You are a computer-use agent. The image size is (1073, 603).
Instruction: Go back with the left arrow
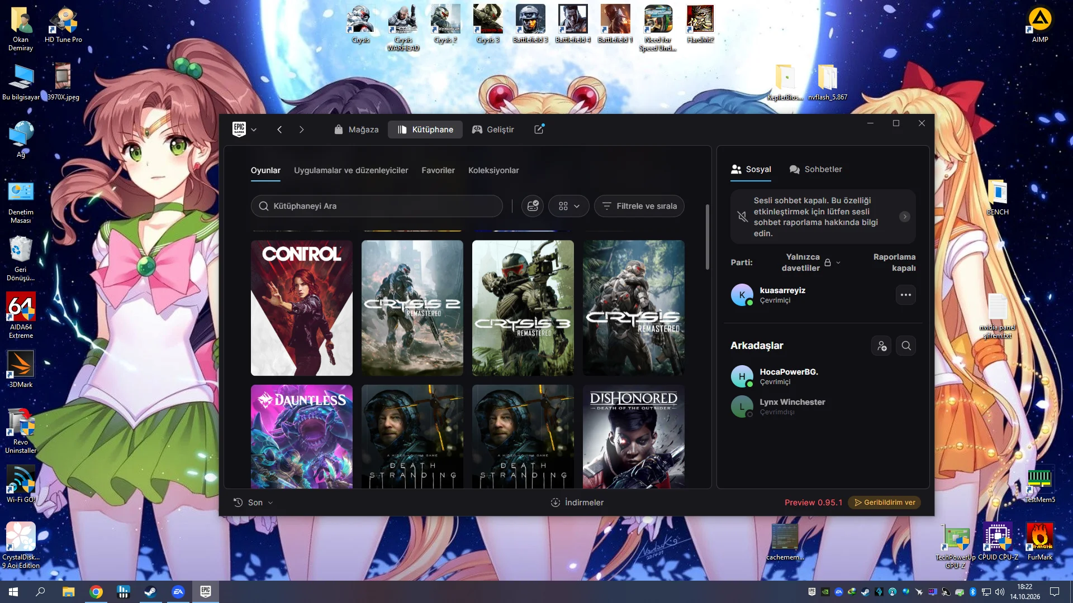point(279,130)
